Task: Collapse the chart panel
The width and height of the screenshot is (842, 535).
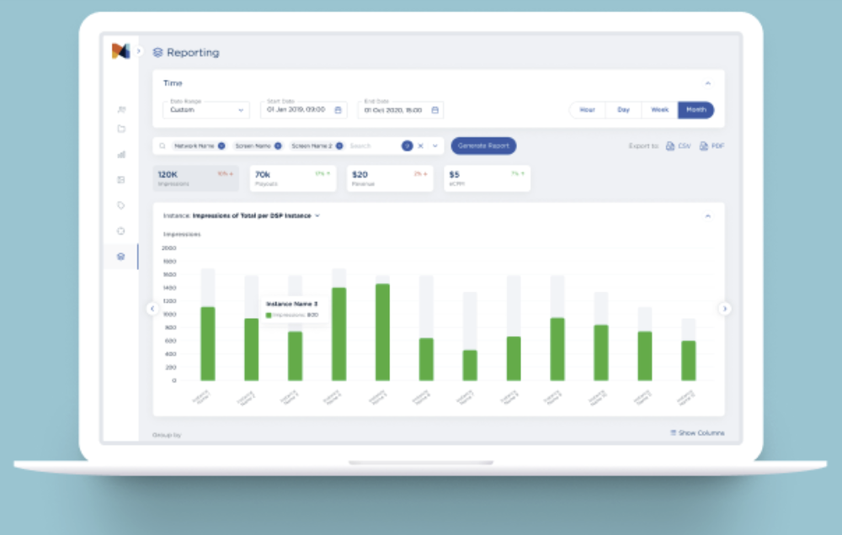Action: 708,215
